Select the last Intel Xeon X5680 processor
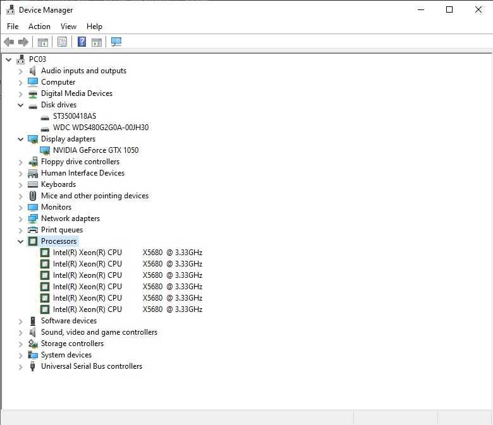The height and width of the screenshot is (425, 493). tap(127, 309)
